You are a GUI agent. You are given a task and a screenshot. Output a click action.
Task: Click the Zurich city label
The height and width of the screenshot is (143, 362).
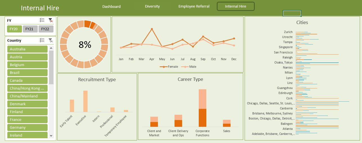[x=288, y=32]
